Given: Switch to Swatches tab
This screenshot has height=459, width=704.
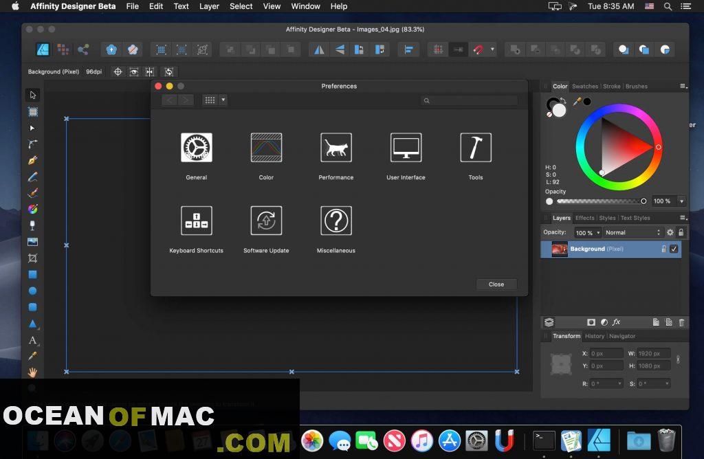Looking at the screenshot, I should (585, 86).
